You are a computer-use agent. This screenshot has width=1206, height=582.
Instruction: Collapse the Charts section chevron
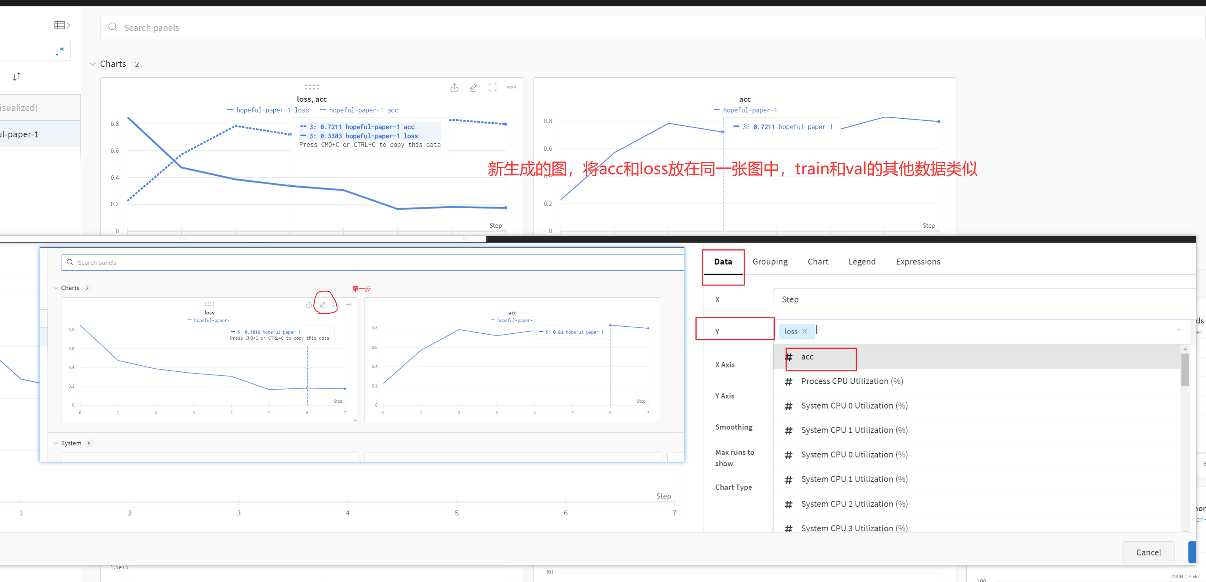point(92,64)
